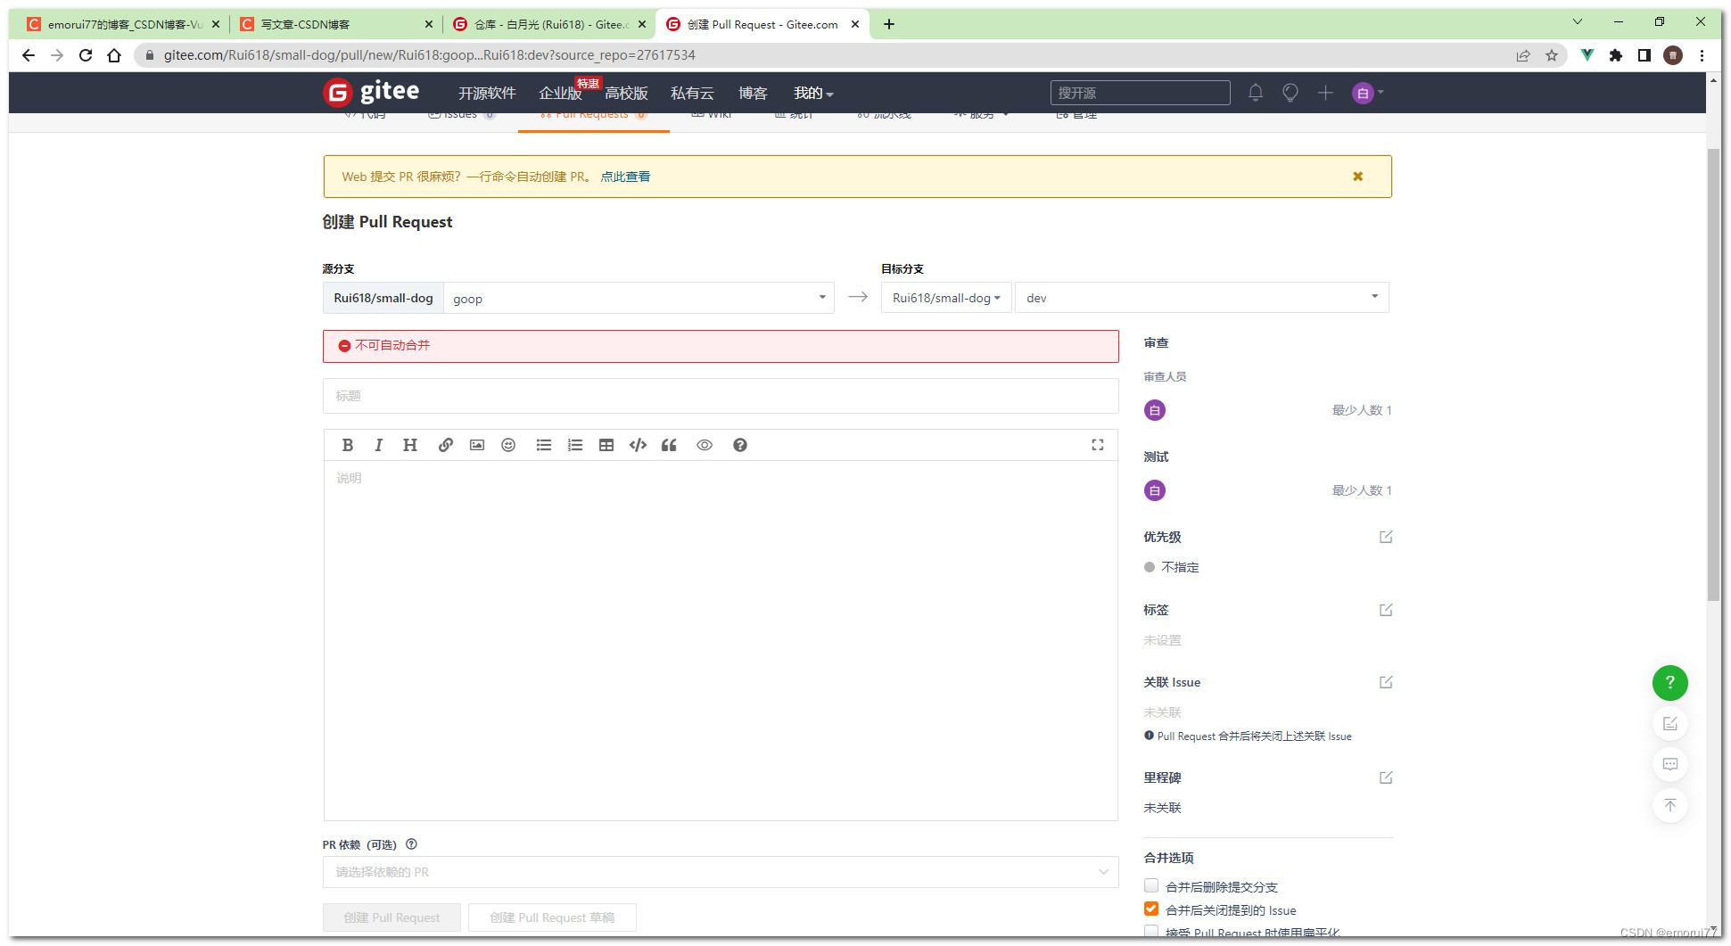Viewport: 1731px width, 946px height.
Task: Apply bold formatting in editor toolbar
Action: [x=348, y=445]
